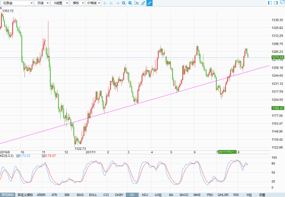Image resolution: width=285 pixels, height=197 pixels.
Task: Open the K线图 chart type dropdown
Action: pyautogui.click(x=60, y=3)
